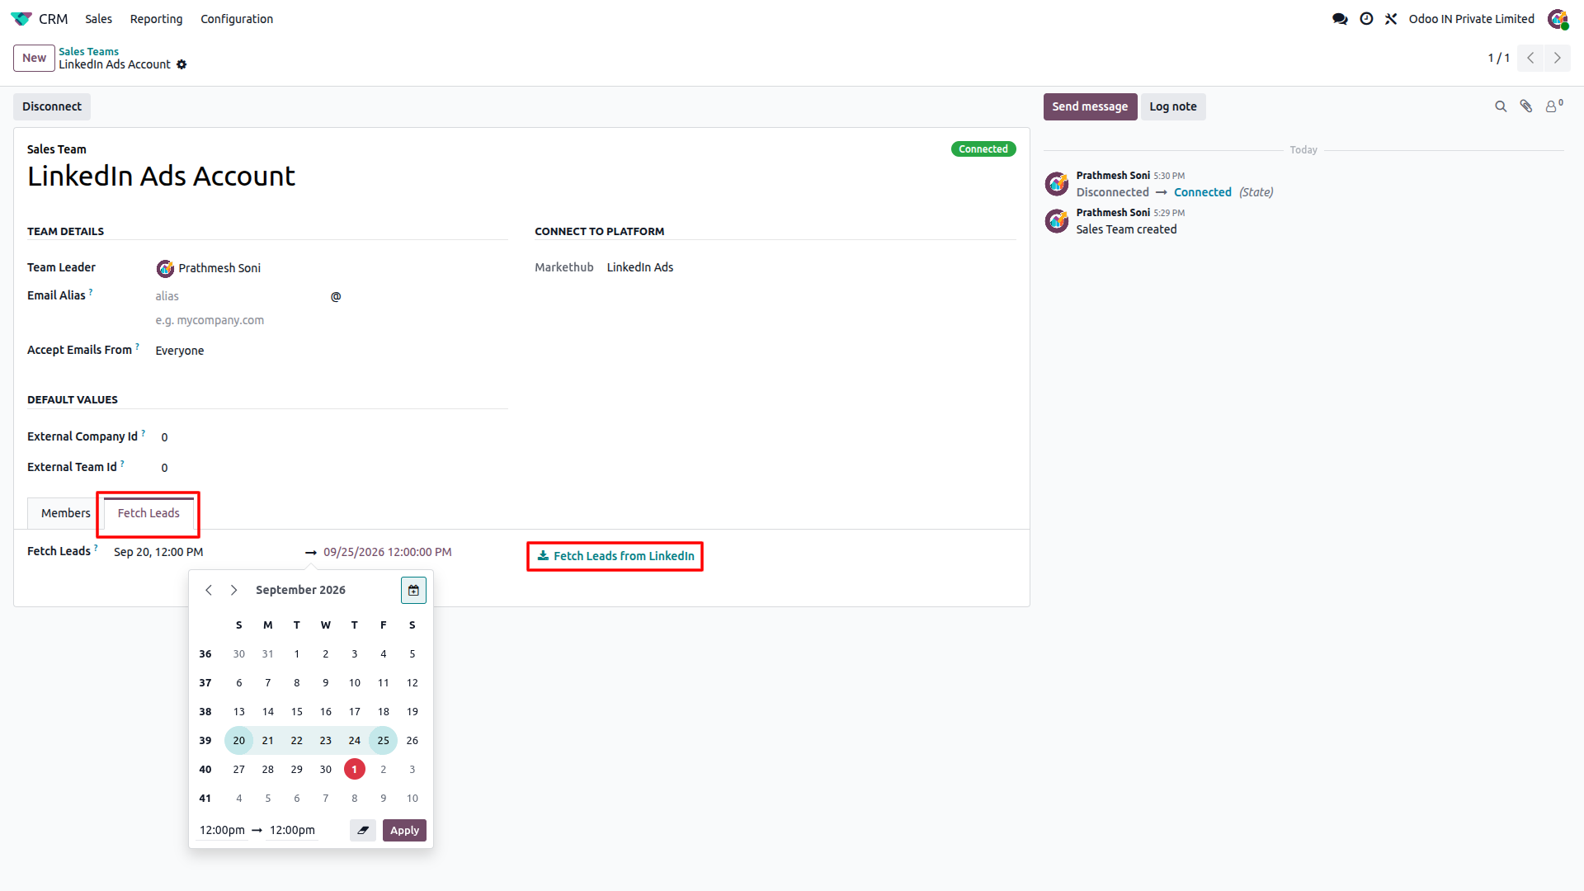The width and height of the screenshot is (1584, 891).
Task: Search messages in the chatter
Action: click(1501, 106)
